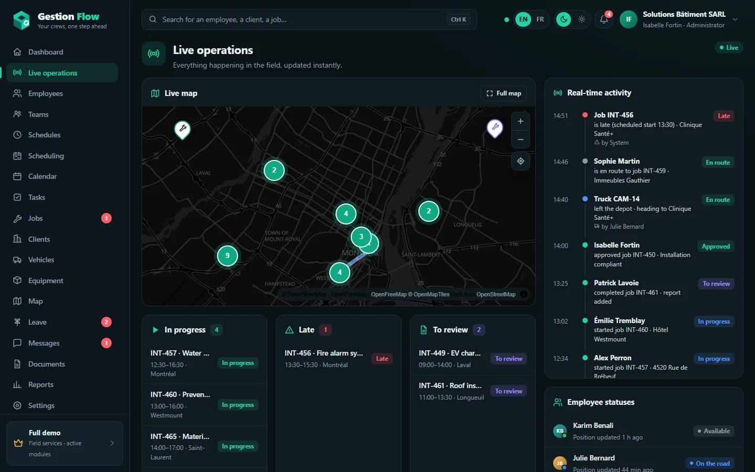Viewport: 755px width, 472px height.
Task: Click the white wrench marker on the map
Action: coord(182,129)
